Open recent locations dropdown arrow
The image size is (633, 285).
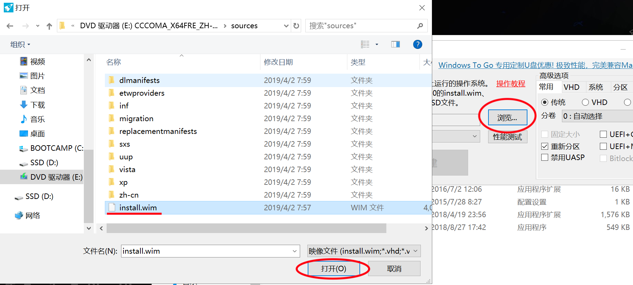[x=38, y=26]
